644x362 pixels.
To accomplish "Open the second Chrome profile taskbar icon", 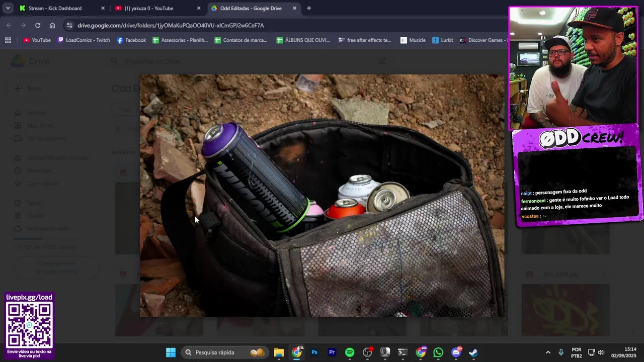I will 421,352.
